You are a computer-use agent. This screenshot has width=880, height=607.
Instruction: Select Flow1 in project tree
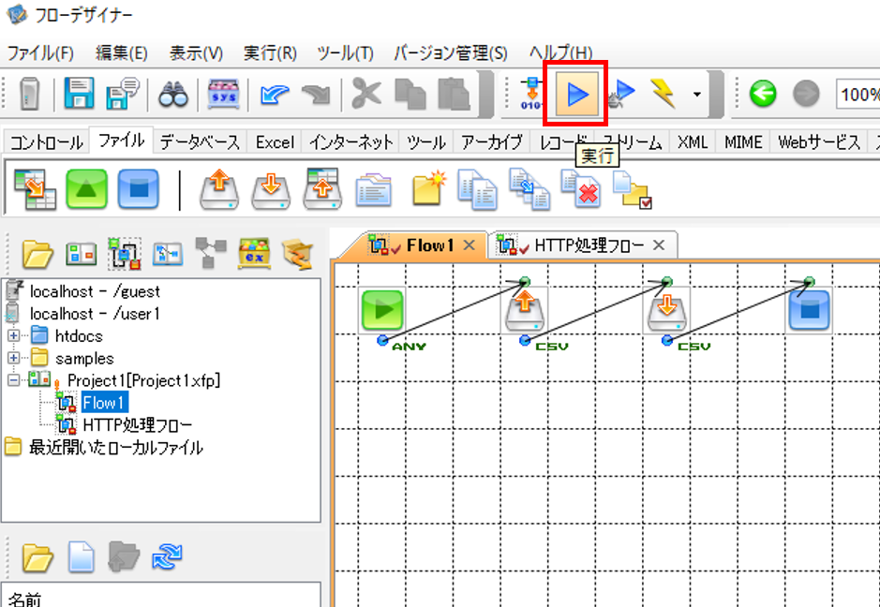coord(104,403)
